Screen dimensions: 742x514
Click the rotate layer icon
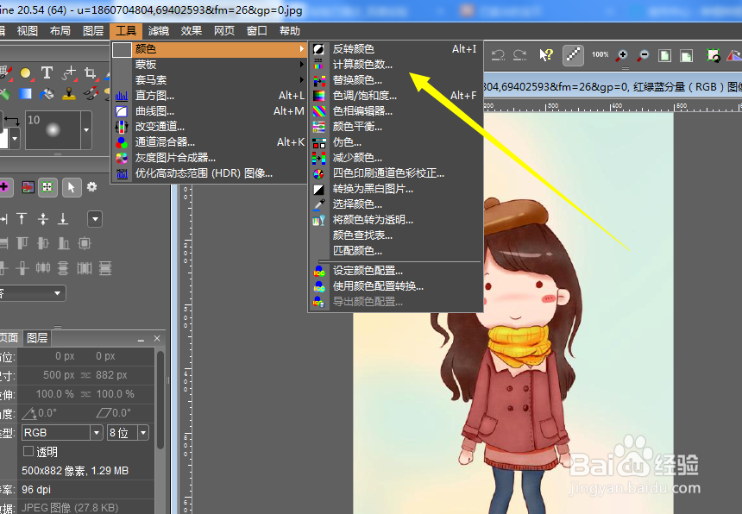coord(713,55)
